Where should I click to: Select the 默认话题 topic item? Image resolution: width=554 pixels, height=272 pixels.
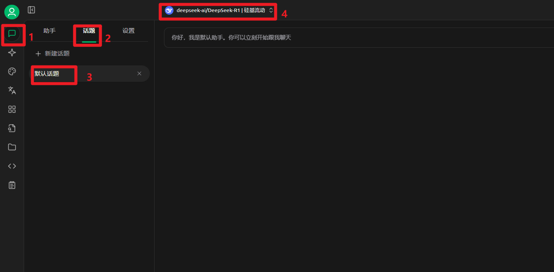coord(89,74)
